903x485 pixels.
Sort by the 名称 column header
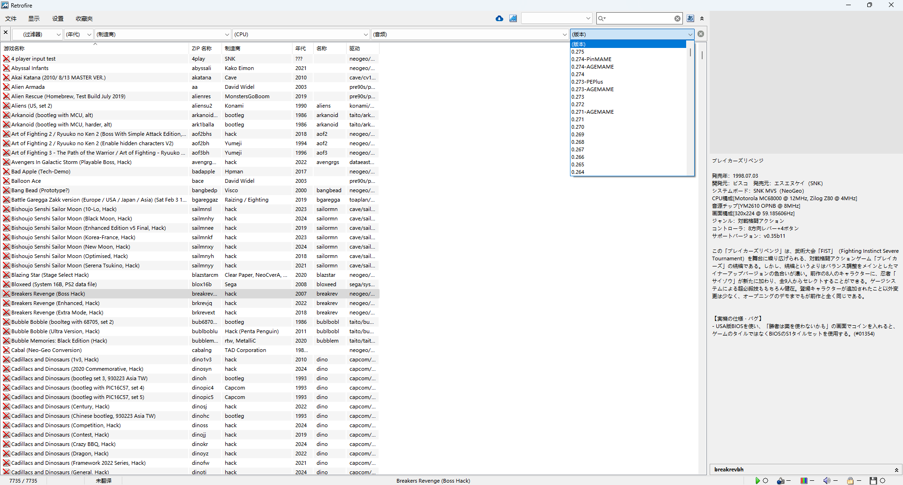click(330, 48)
